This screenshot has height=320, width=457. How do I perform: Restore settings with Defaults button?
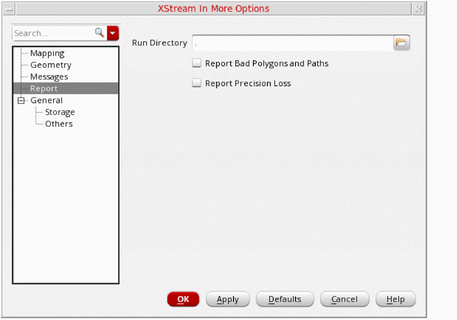(285, 299)
